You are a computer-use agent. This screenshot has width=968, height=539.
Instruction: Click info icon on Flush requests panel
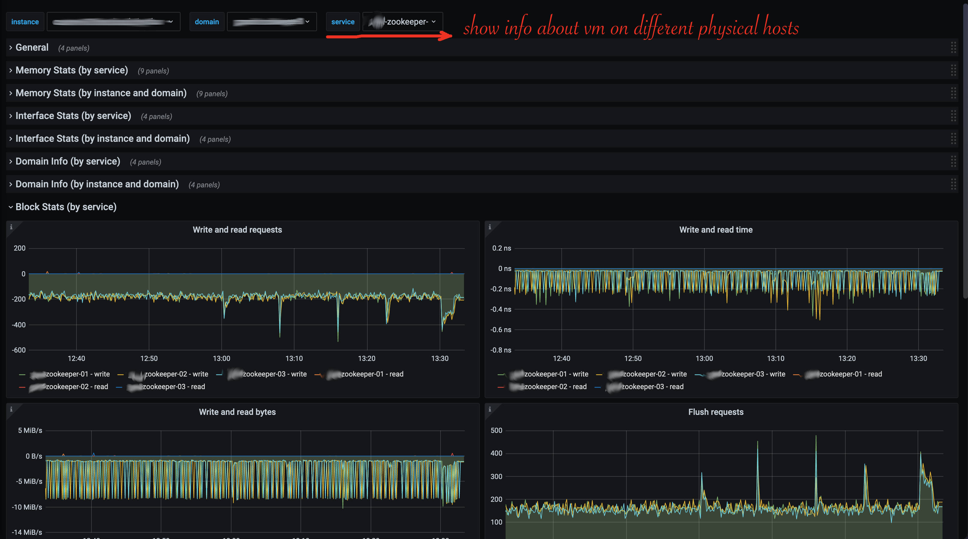[x=490, y=409]
